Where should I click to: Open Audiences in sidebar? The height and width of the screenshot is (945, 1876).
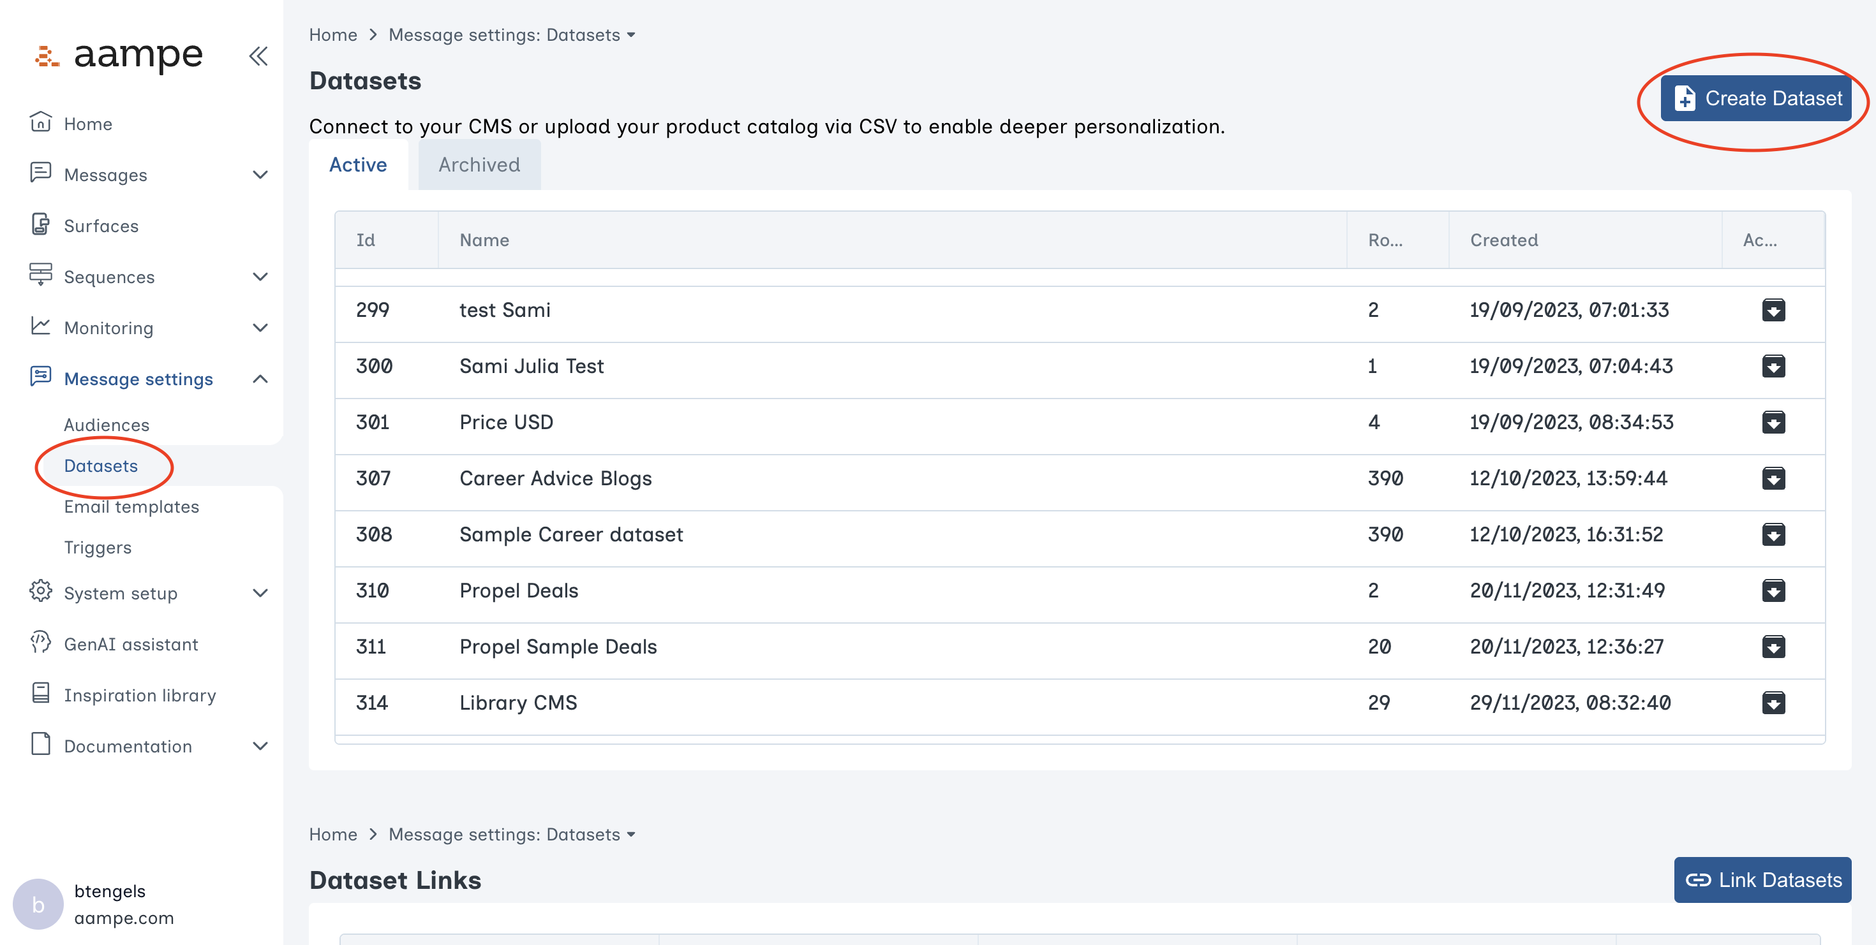(107, 425)
